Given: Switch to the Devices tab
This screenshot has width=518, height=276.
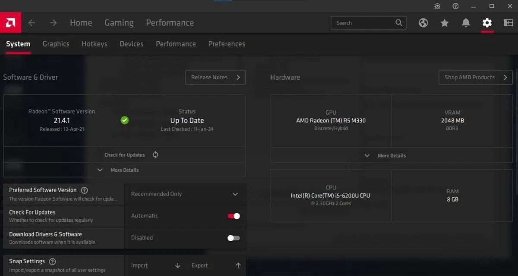Looking at the screenshot, I should [x=132, y=44].
